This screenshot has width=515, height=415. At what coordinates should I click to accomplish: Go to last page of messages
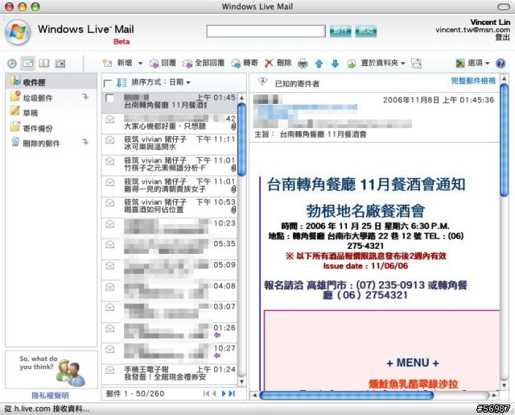pos(232,393)
